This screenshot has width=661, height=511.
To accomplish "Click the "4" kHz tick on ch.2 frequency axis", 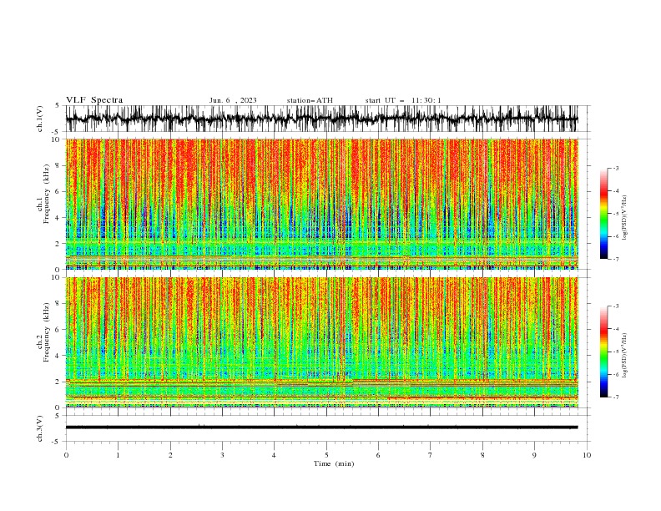I will click(x=59, y=356).
